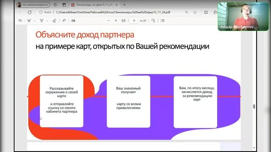The width and height of the screenshot is (271, 152).
Task: Select the 'Пенсионеры, на эфир15_11_24' browser tab
Action: [94, 5]
